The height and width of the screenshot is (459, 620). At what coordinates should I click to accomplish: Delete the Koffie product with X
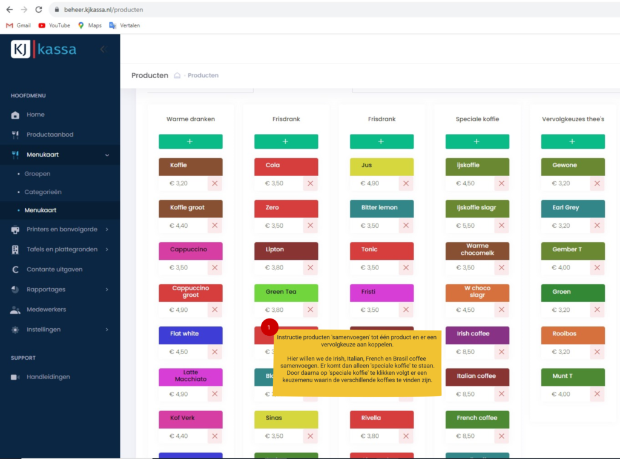point(215,183)
